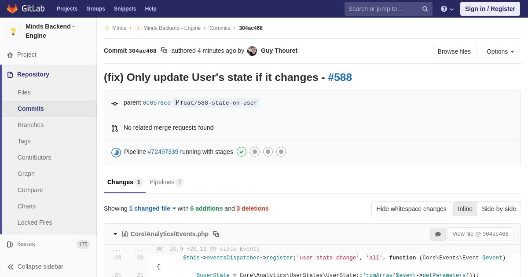Click the third pipeline stage icon
Screen dimensions: 528x277
(268, 152)
